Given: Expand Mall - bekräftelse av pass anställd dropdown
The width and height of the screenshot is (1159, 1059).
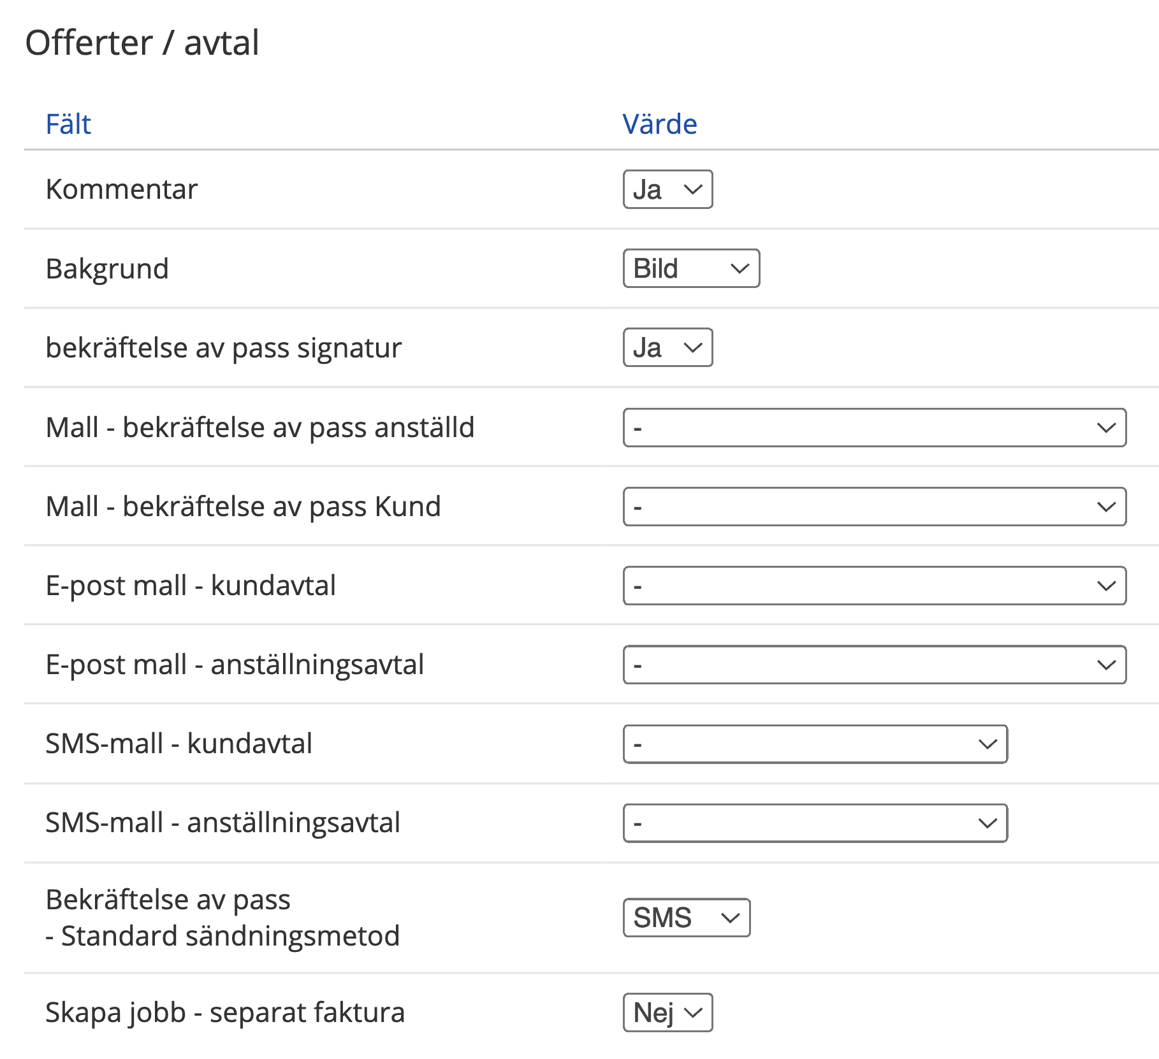Looking at the screenshot, I should [874, 428].
